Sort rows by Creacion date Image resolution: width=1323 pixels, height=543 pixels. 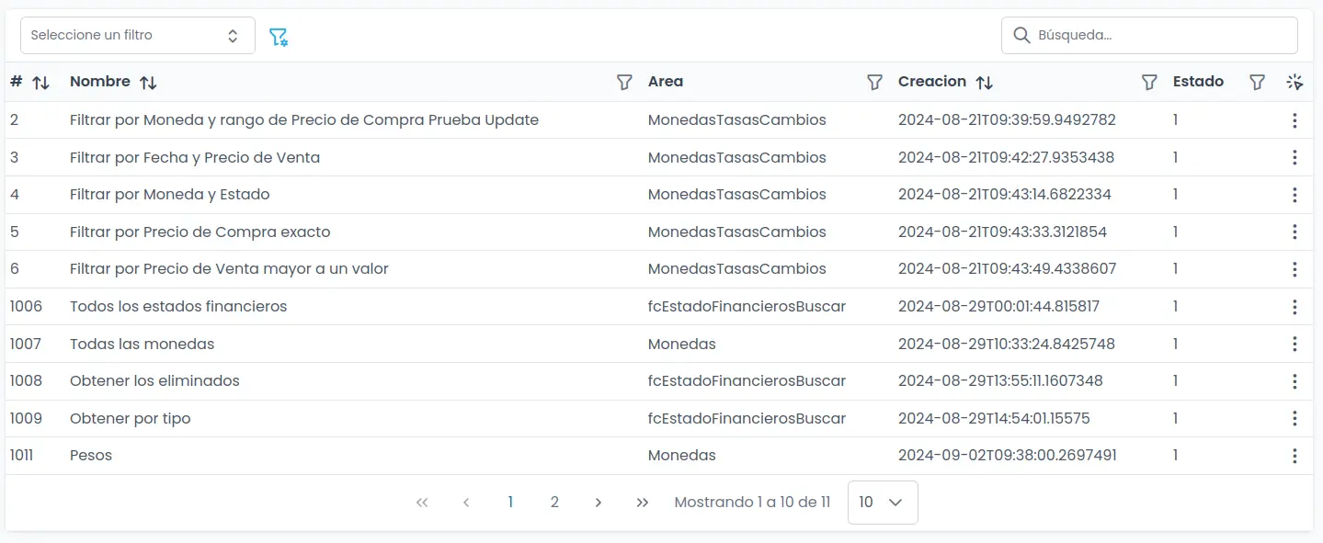tap(984, 83)
